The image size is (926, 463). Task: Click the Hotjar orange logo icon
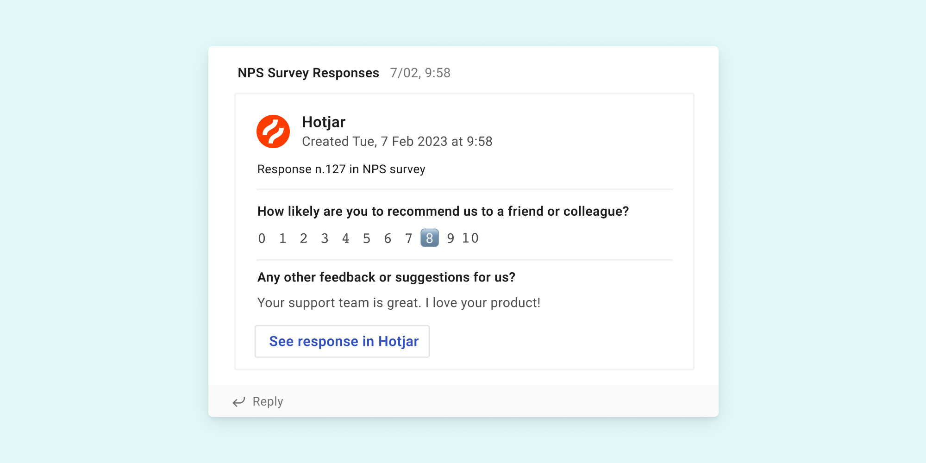click(273, 131)
